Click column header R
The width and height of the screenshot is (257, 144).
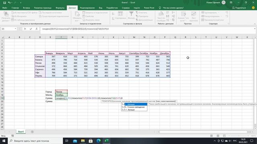pyautogui.click(x=186, y=37)
